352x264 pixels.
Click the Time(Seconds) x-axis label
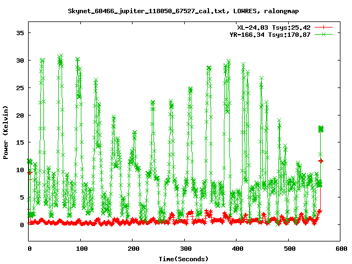184,259
